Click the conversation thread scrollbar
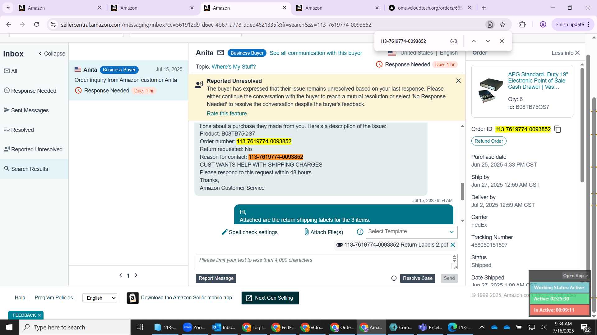This screenshot has width=597, height=335. 462,191
